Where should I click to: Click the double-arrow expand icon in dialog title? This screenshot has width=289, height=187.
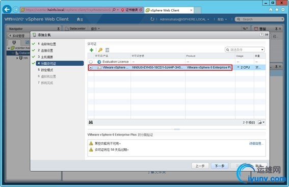coord(267,35)
